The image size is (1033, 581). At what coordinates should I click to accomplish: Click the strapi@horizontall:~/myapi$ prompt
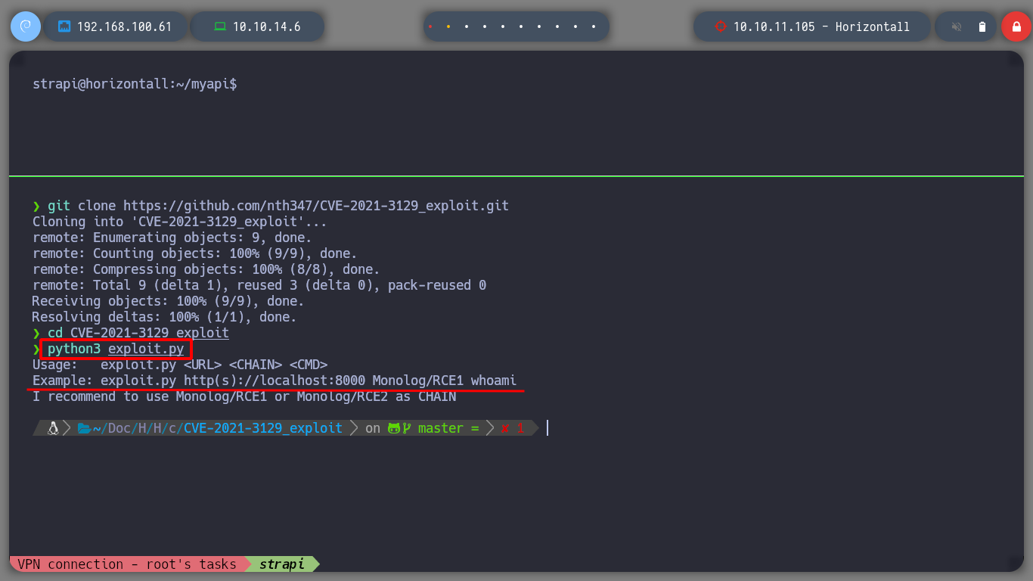click(x=135, y=84)
